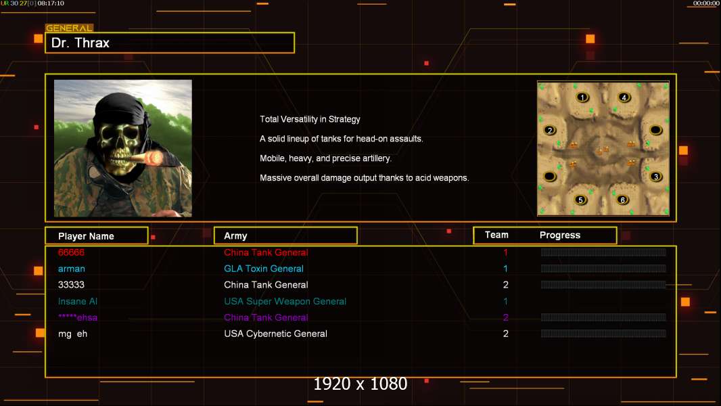
Task: Click start position 1 on the minimap
Action: (x=582, y=97)
